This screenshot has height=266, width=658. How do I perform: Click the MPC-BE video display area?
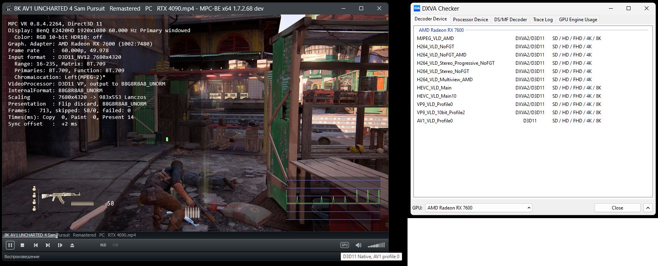tap(195, 123)
